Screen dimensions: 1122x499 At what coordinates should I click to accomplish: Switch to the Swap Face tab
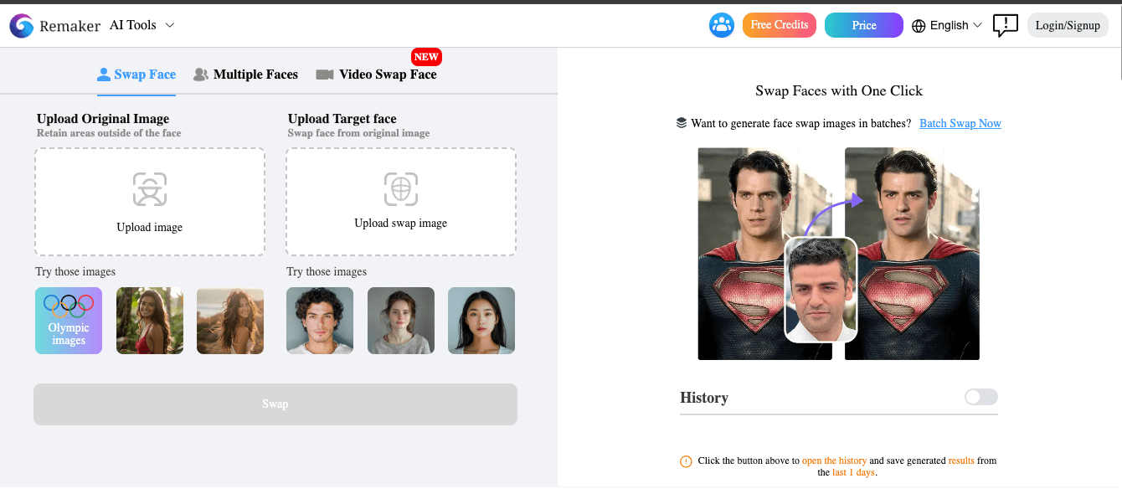136,75
